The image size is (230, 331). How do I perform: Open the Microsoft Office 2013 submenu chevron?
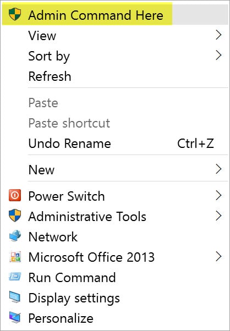[218, 256]
